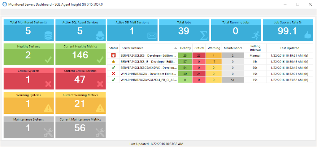The image size is (317, 147).
Task: Click the warning count 4 cell
Action: point(214,55)
